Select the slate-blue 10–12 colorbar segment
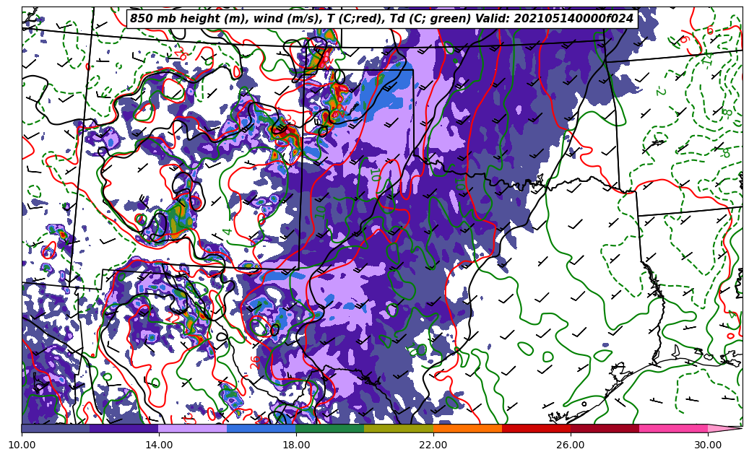 tap(56, 428)
